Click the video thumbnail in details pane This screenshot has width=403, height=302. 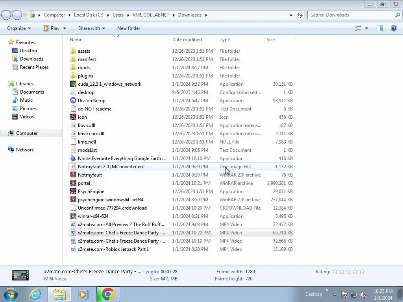coord(20,275)
